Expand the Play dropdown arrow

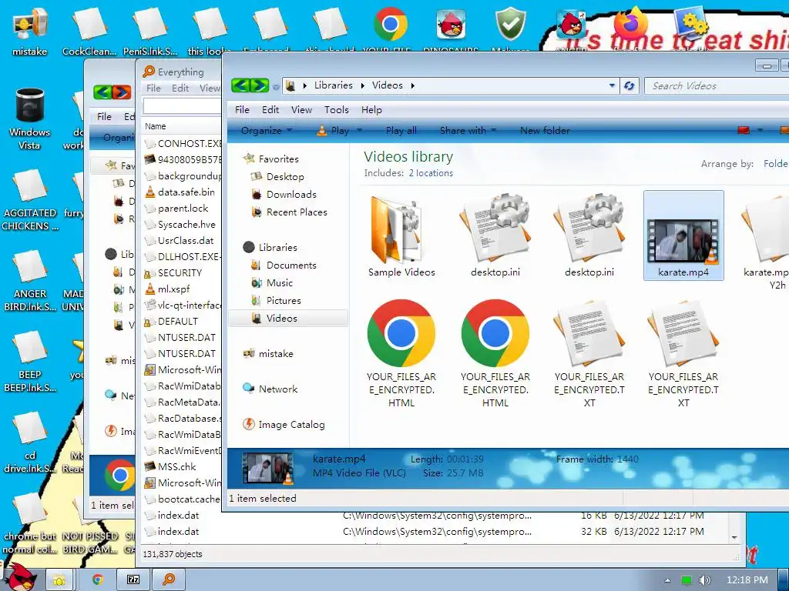[359, 131]
